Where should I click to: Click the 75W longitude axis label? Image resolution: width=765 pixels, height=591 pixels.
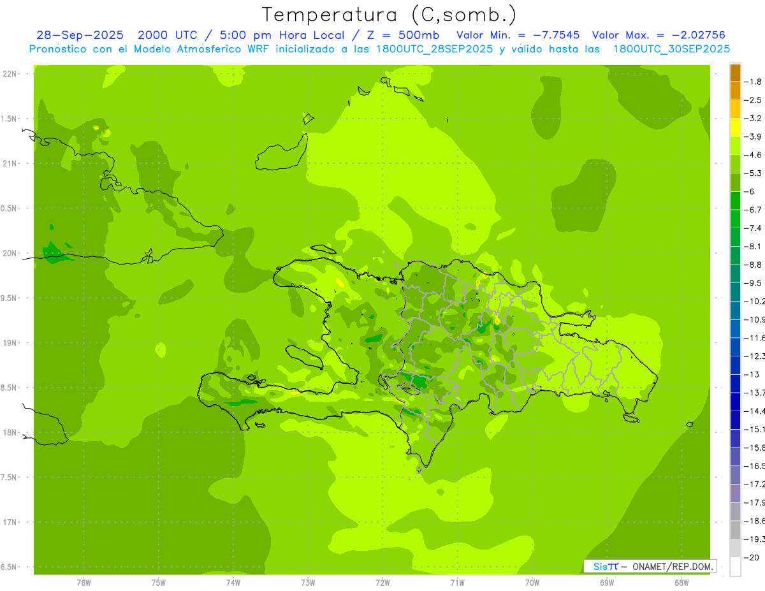tap(159, 583)
